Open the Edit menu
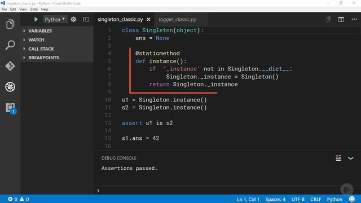The height and width of the screenshot is (203, 361). click(13, 9)
